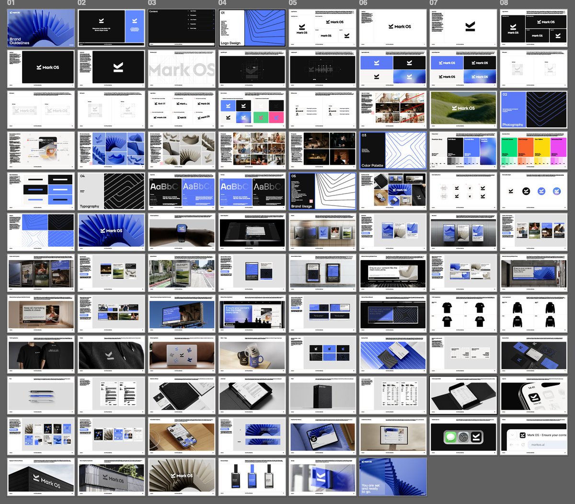Image resolution: width=575 pixels, height=504 pixels.
Task: Open slide with Mark OS logo on white
Action: pos(393,28)
